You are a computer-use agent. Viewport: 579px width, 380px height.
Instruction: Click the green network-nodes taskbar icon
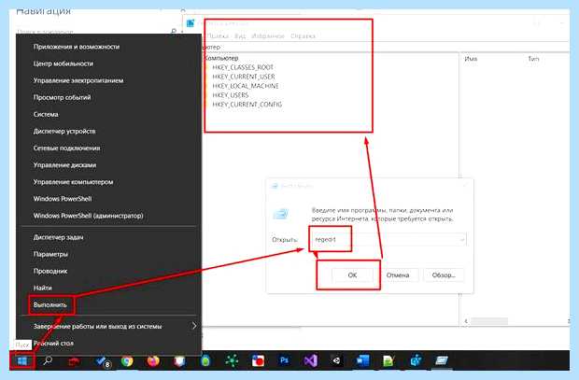[232, 360]
